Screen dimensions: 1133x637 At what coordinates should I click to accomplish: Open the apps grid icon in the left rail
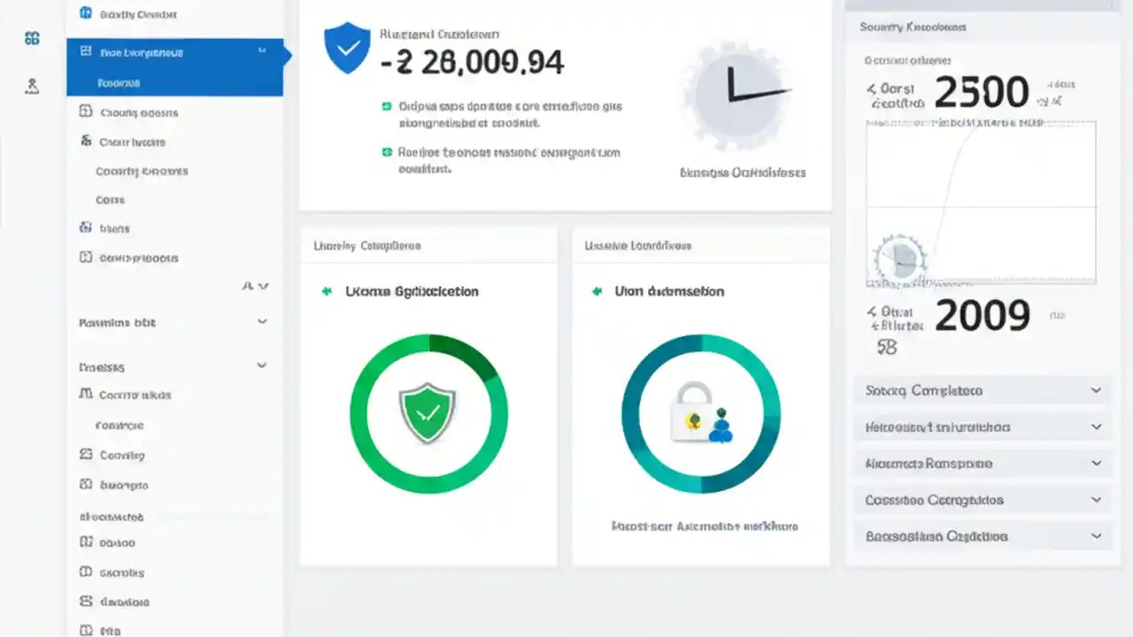coord(32,39)
